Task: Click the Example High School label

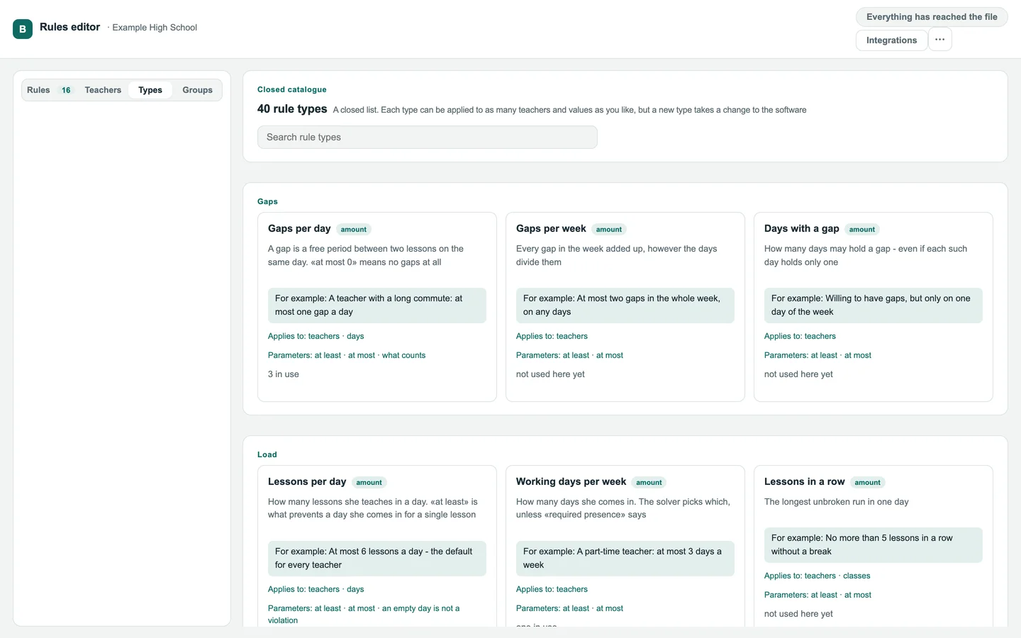Action: tap(155, 28)
